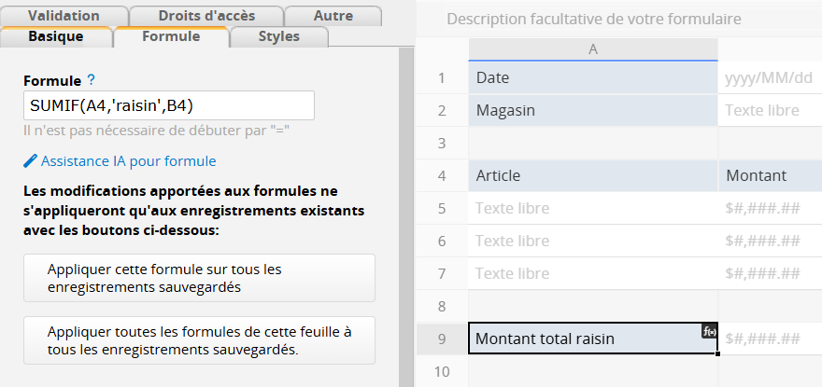
Task: Click the Montant header cell
Action: [x=770, y=175]
